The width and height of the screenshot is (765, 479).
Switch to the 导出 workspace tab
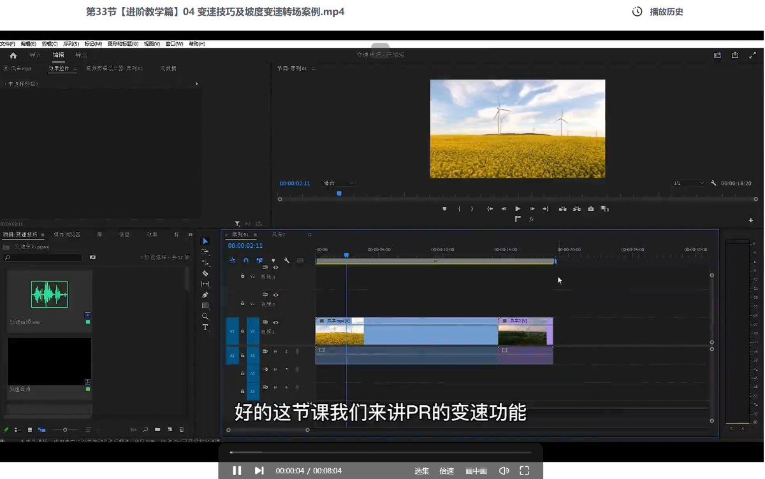pos(81,55)
